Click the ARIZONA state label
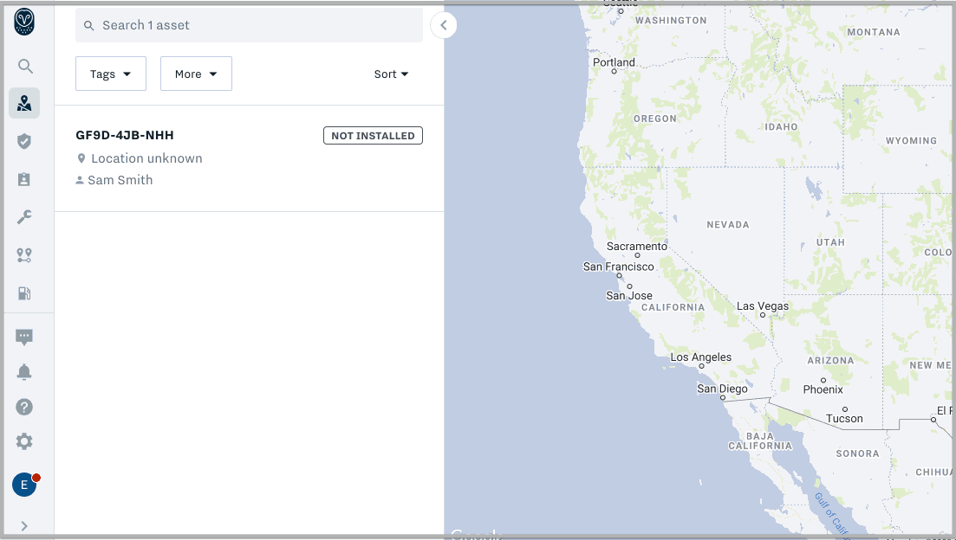Image resolution: width=956 pixels, height=540 pixels. point(831,360)
